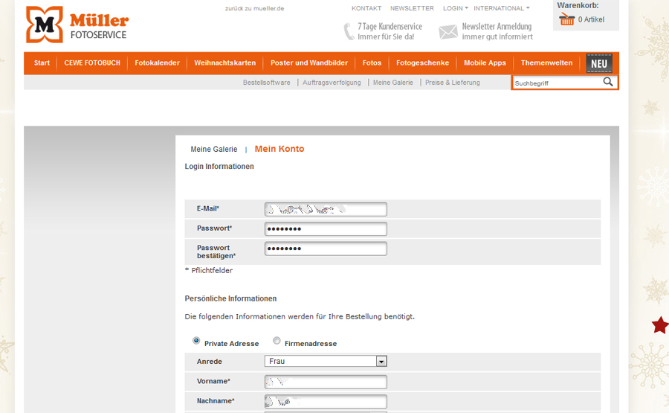Go to Fotokalender section
The image size is (669, 413).
click(157, 63)
